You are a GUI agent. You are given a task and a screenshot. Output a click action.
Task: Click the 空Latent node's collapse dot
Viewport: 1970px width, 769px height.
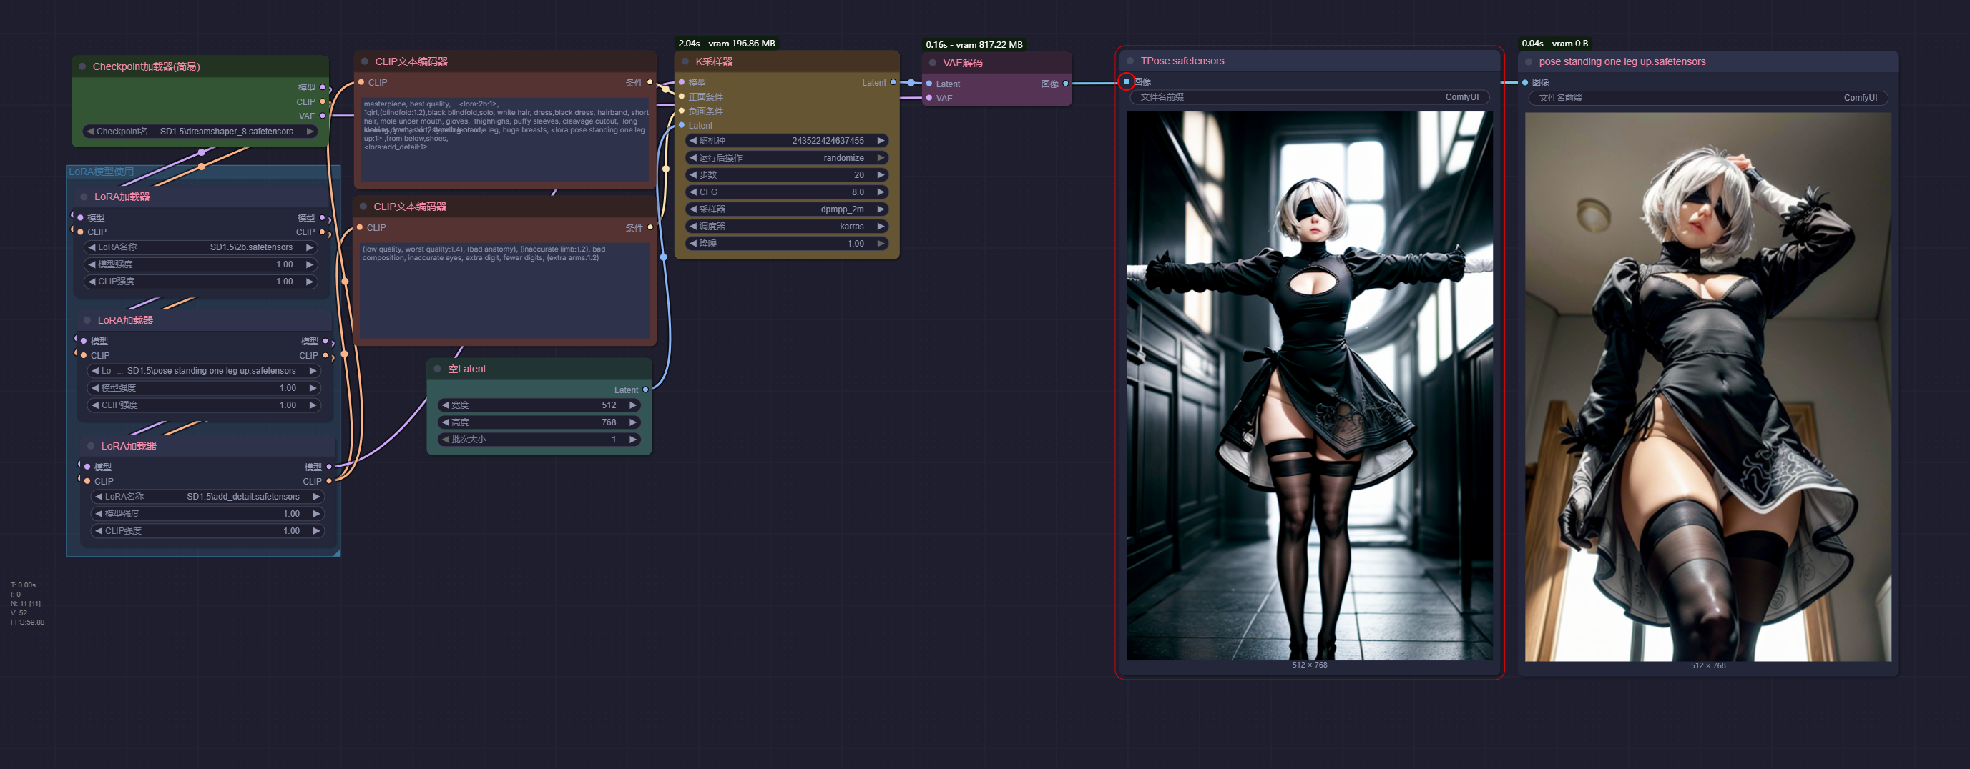(438, 369)
